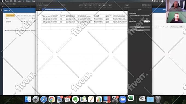Open the Organize inspector button
186x104 pixels.
149,5
